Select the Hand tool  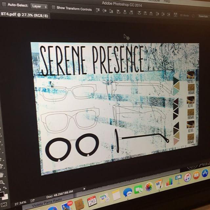[2, 175]
